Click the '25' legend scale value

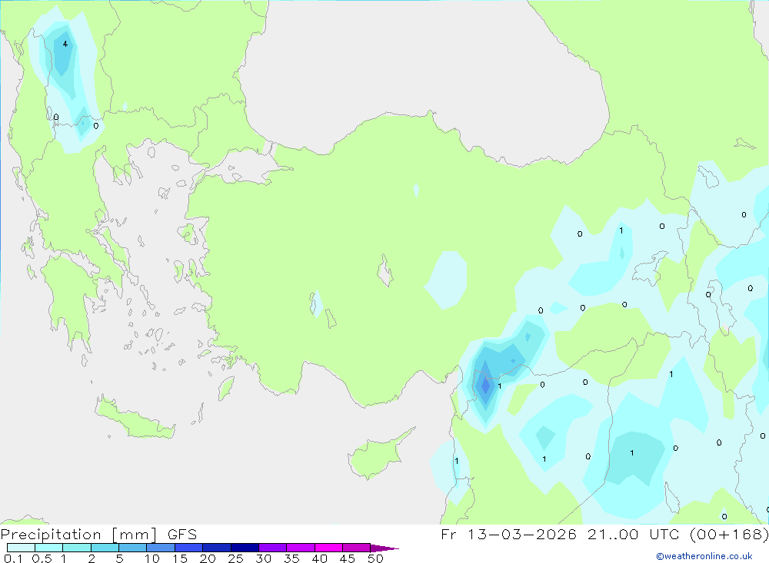[x=235, y=558]
